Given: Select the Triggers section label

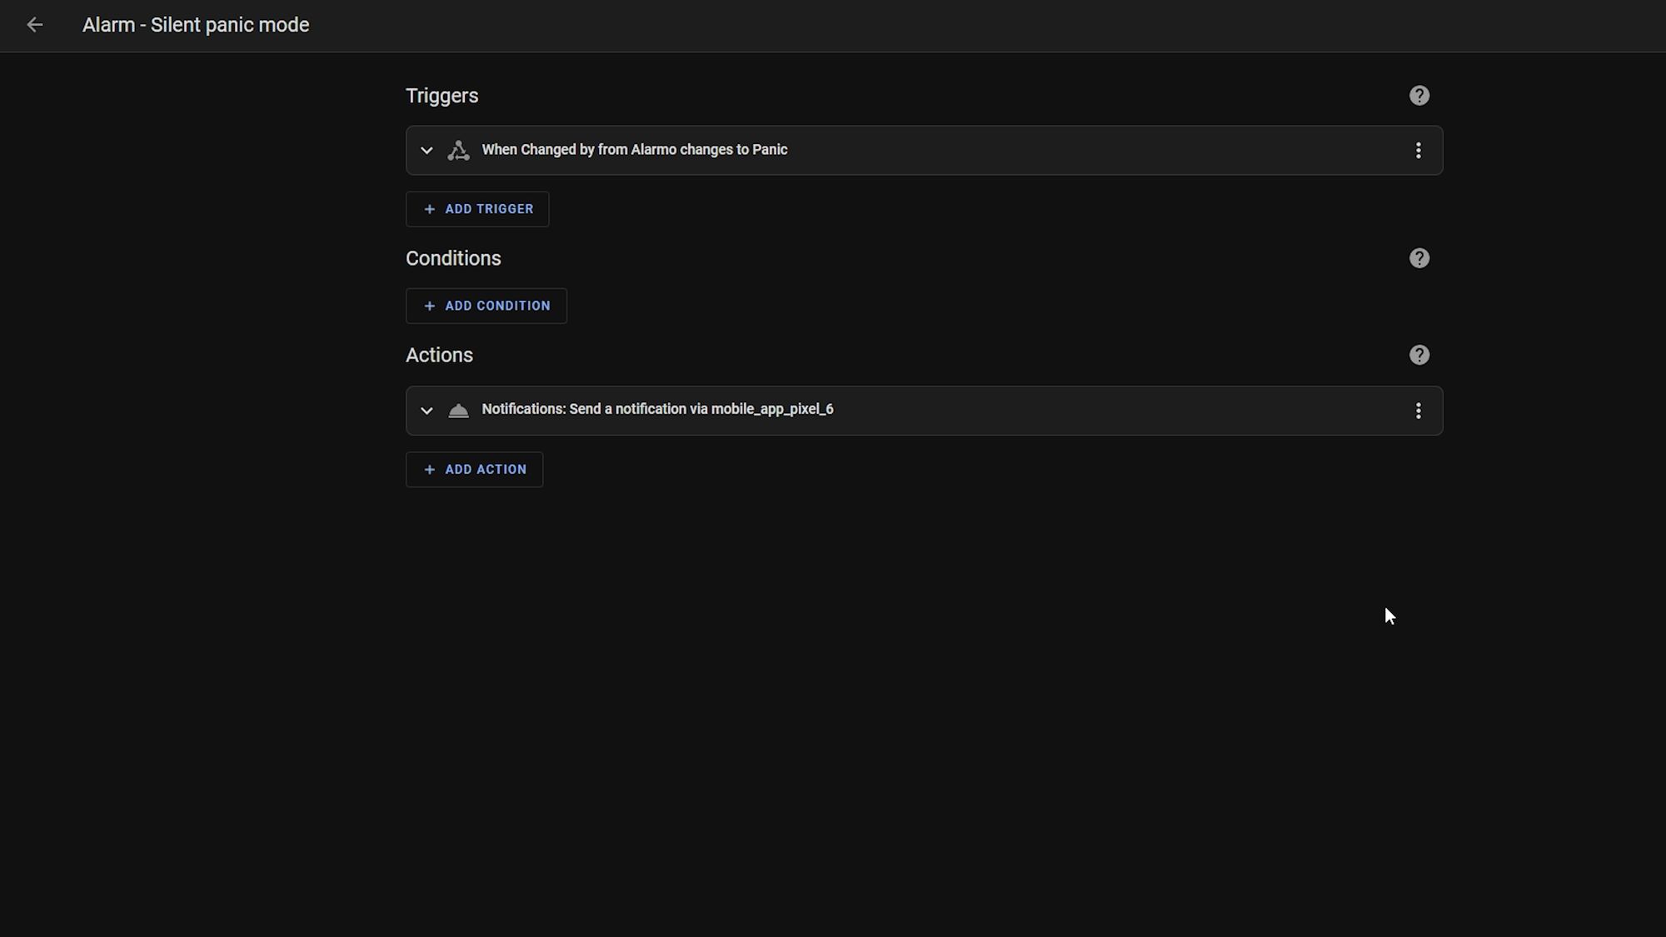Looking at the screenshot, I should click(441, 95).
